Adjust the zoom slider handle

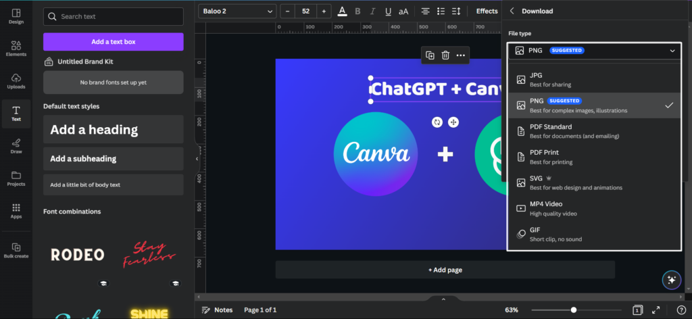[573, 310]
